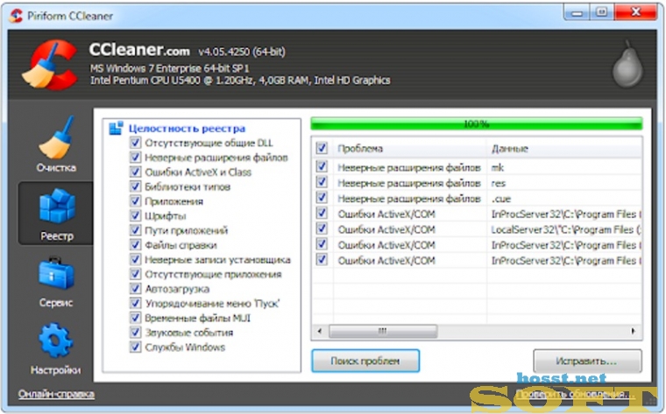Image resolution: width=666 pixels, height=414 pixels.
Task: Open the Реестр registry section
Action: pyautogui.click(x=56, y=214)
